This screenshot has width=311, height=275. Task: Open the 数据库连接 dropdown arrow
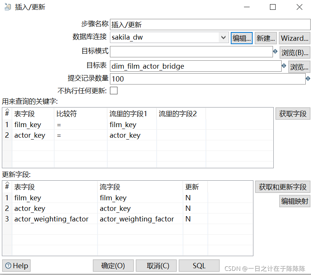point(223,37)
